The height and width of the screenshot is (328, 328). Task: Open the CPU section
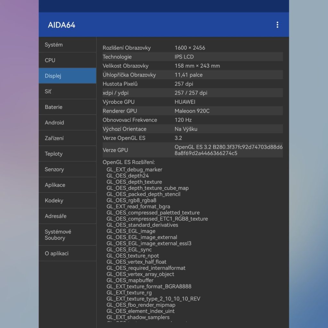pos(67,60)
